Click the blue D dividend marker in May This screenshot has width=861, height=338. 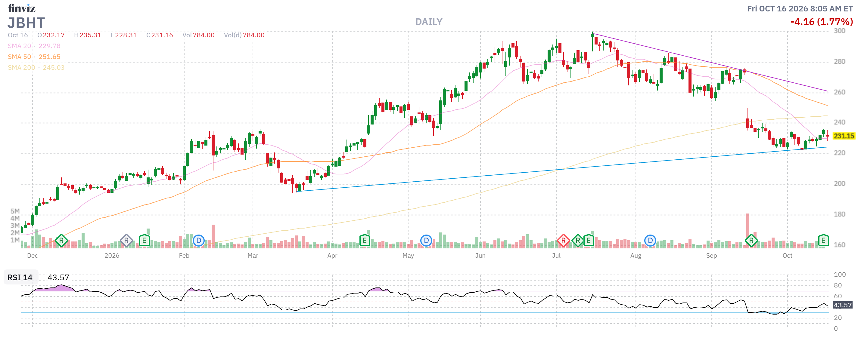[426, 241]
